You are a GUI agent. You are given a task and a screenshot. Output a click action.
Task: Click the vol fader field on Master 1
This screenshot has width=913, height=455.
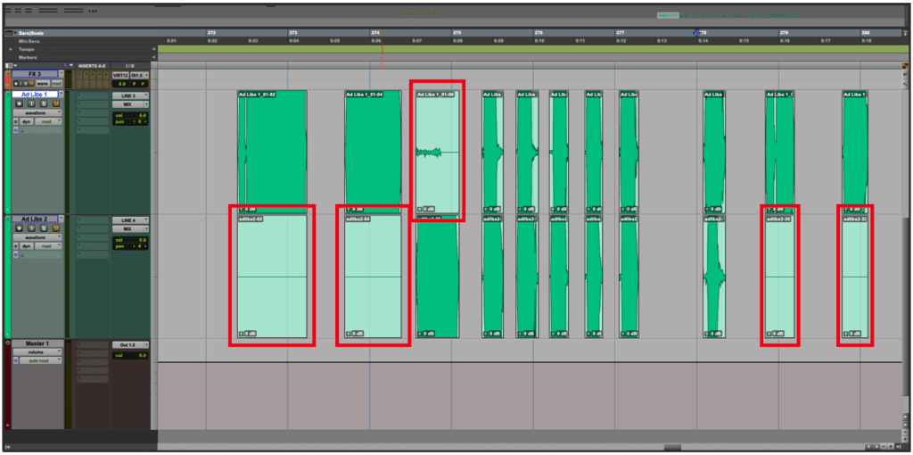130,355
